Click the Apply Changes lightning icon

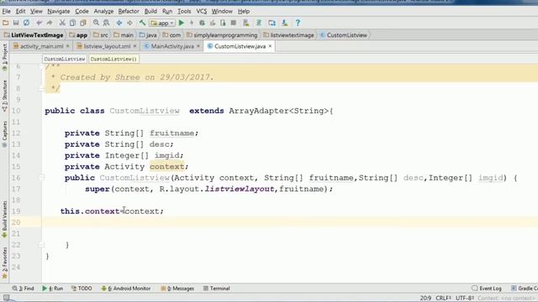click(192, 23)
